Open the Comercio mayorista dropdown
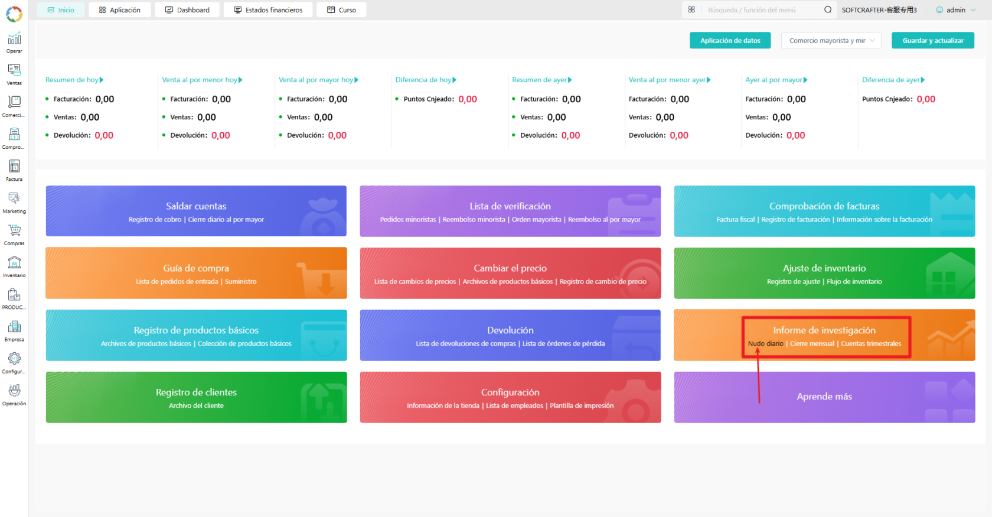This screenshot has width=992, height=517. 831,40
